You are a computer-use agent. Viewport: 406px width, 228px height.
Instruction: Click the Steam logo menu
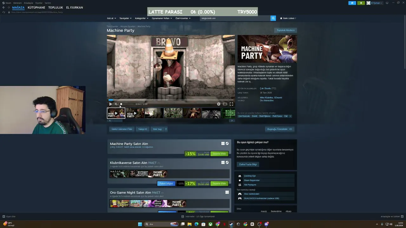[7, 3]
